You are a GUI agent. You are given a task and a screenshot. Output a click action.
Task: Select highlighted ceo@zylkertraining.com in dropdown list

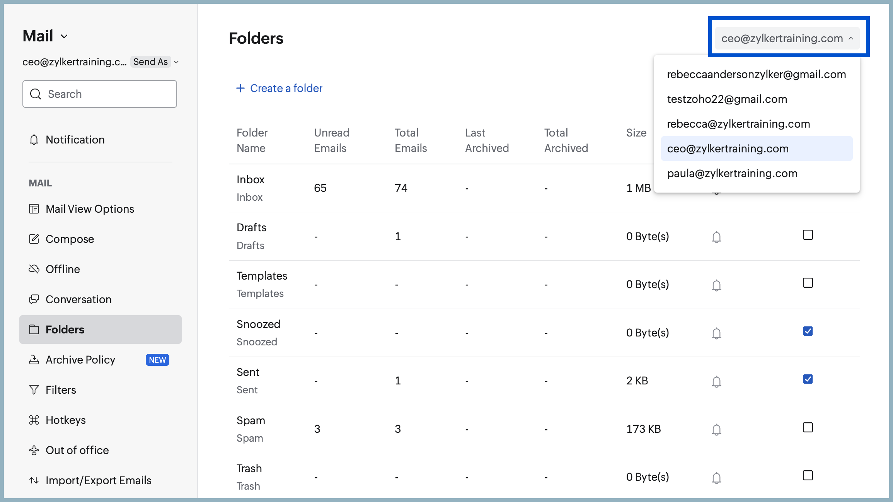757,149
